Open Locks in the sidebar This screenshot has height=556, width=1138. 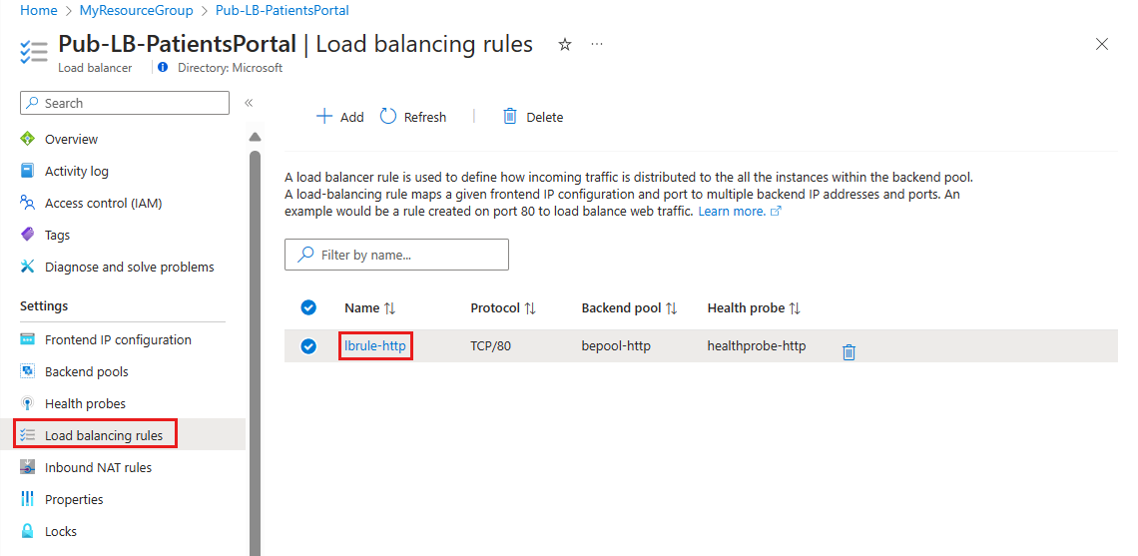pos(60,531)
